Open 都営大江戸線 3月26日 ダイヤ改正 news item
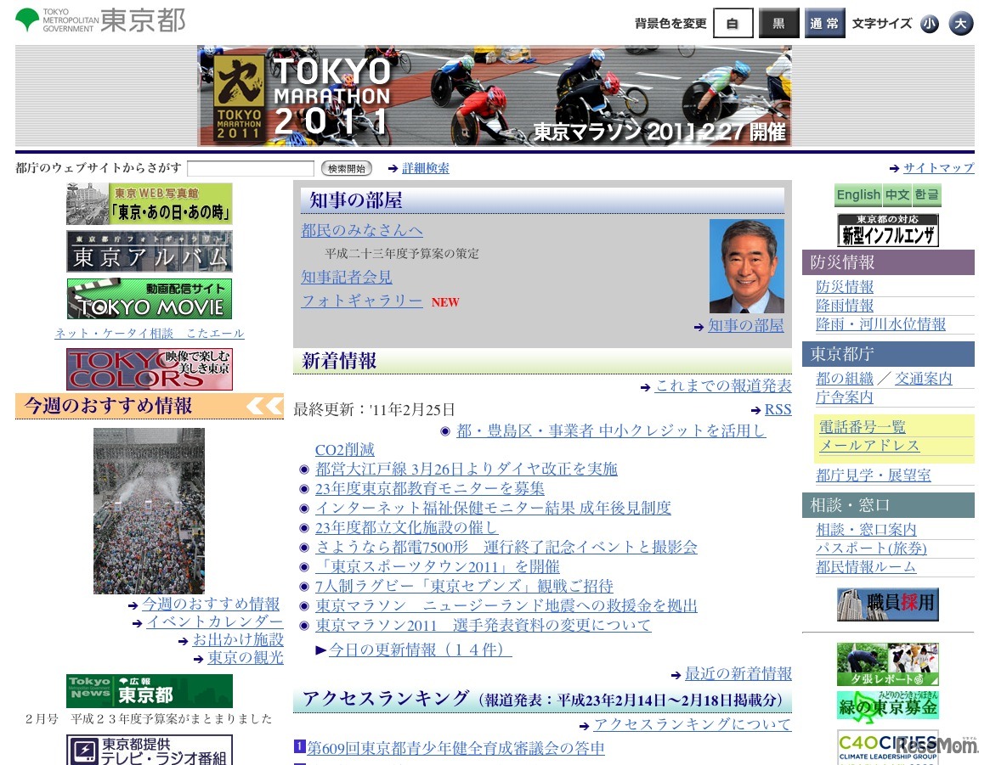 coord(467,469)
